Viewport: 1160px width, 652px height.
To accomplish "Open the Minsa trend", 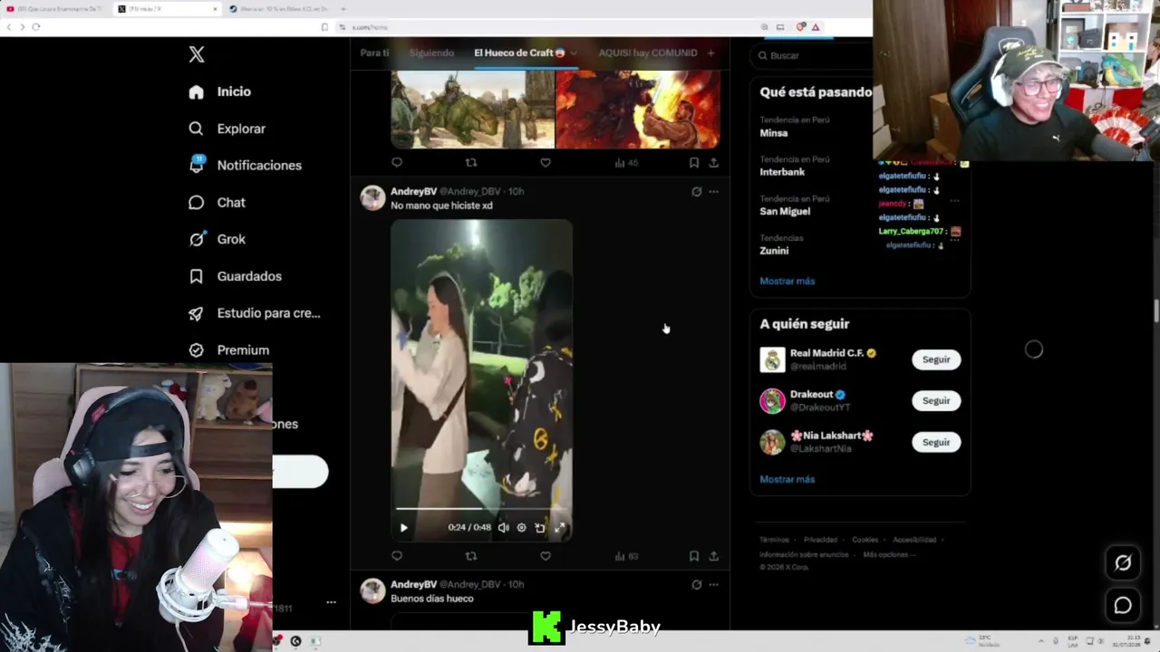I will 774,133.
